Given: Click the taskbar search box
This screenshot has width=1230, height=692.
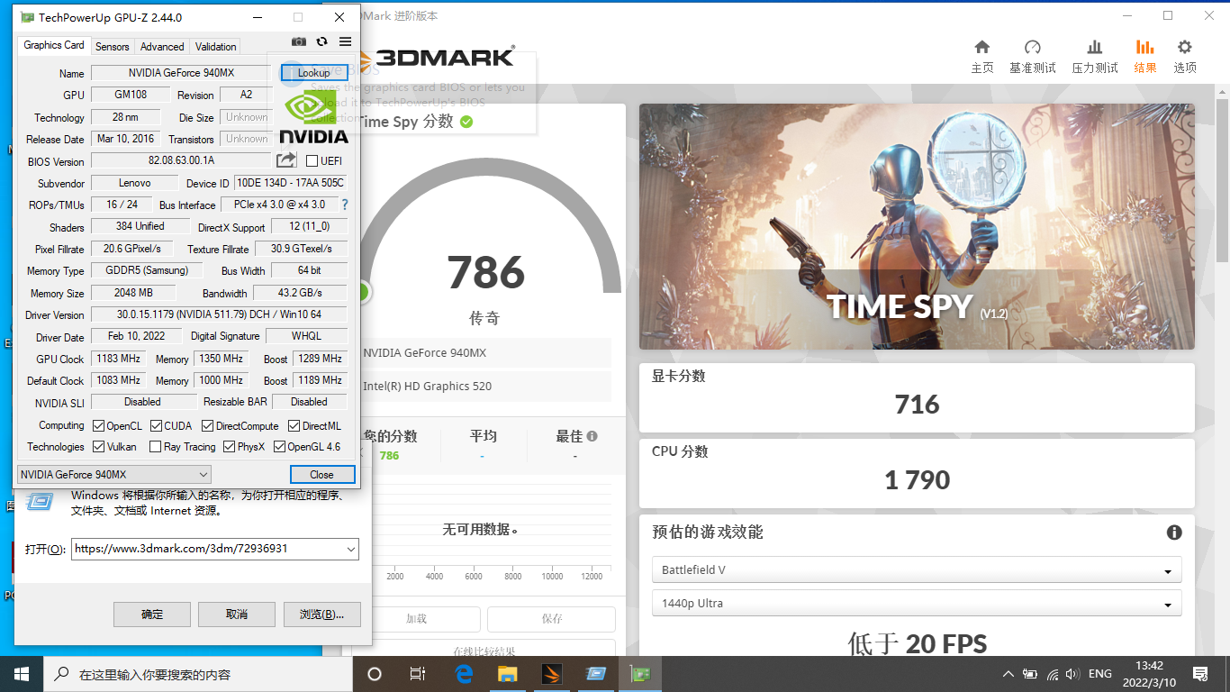Looking at the screenshot, I should 198,673.
